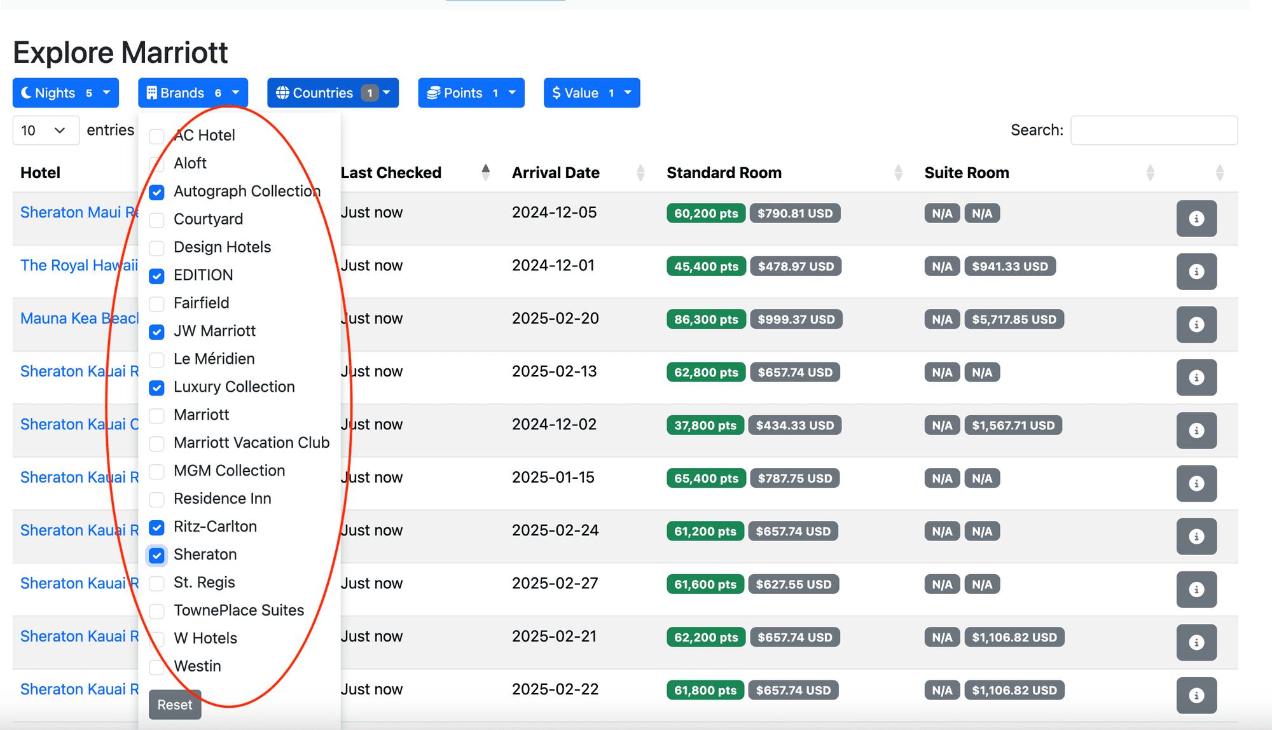Click the $999.37 USD standard price
Viewport: 1272px width, 730px height.
(x=796, y=319)
